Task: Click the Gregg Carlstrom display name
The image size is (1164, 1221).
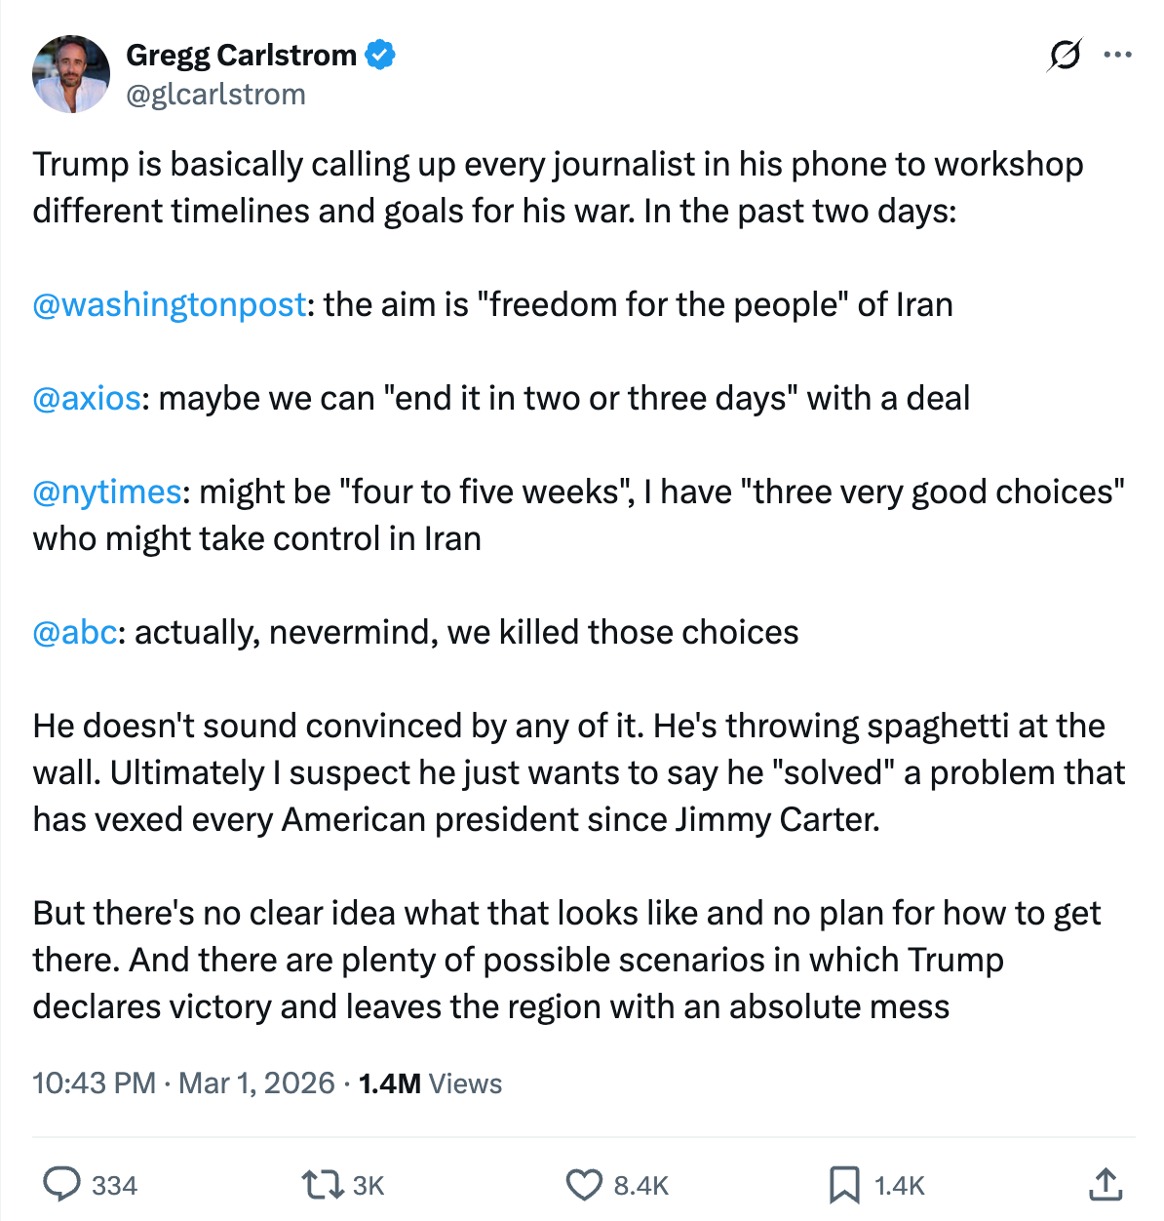Action: 242,56
